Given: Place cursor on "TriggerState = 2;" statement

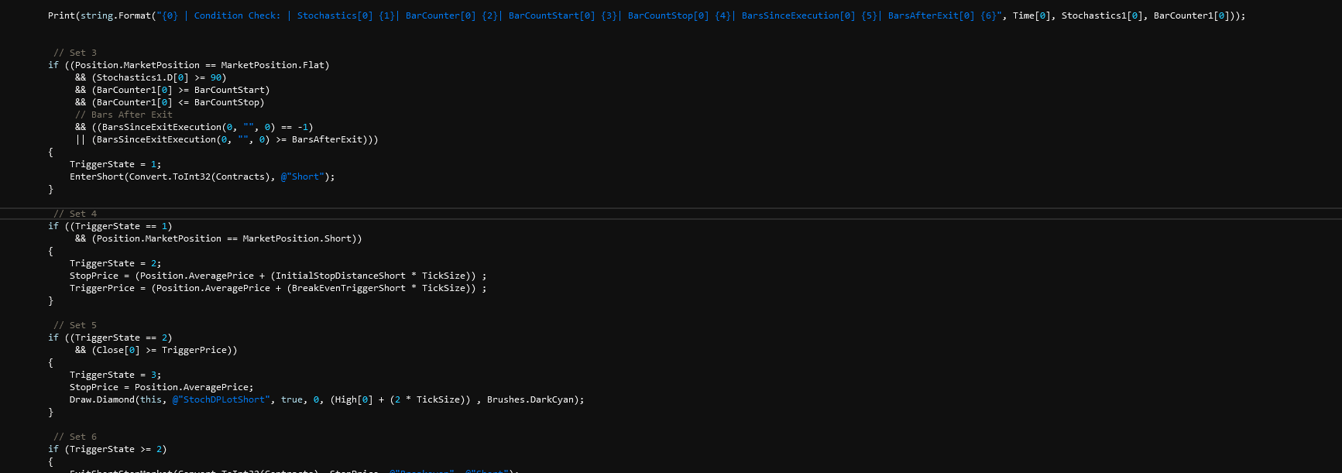Looking at the screenshot, I should (x=115, y=263).
